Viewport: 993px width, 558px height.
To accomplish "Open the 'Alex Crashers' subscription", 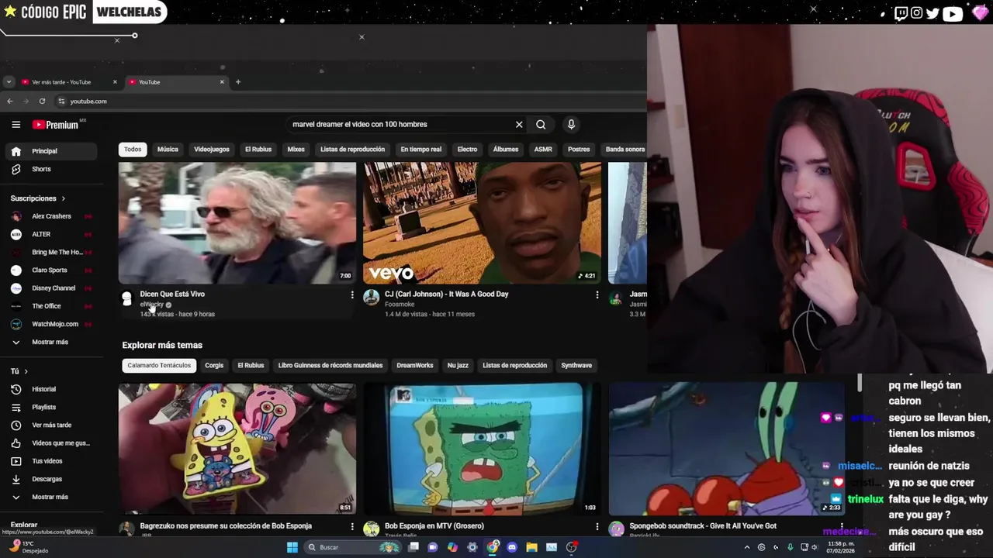I will click(51, 216).
